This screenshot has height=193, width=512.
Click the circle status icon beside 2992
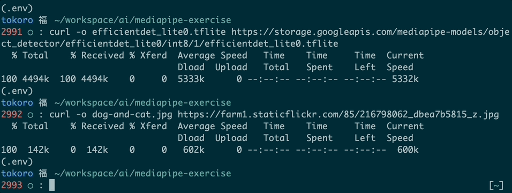click(x=31, y=115)
